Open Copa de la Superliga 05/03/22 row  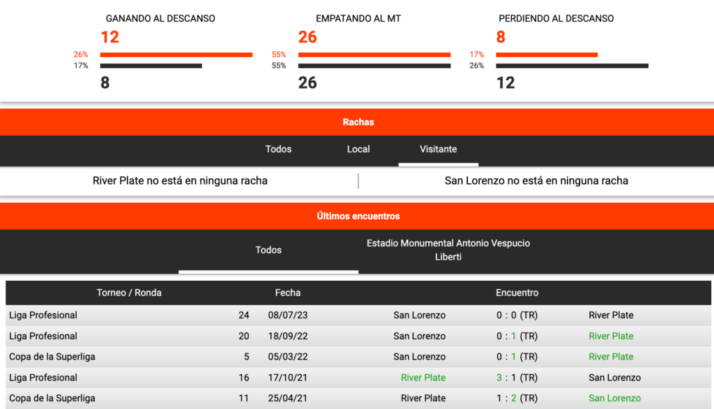(52, 357)
